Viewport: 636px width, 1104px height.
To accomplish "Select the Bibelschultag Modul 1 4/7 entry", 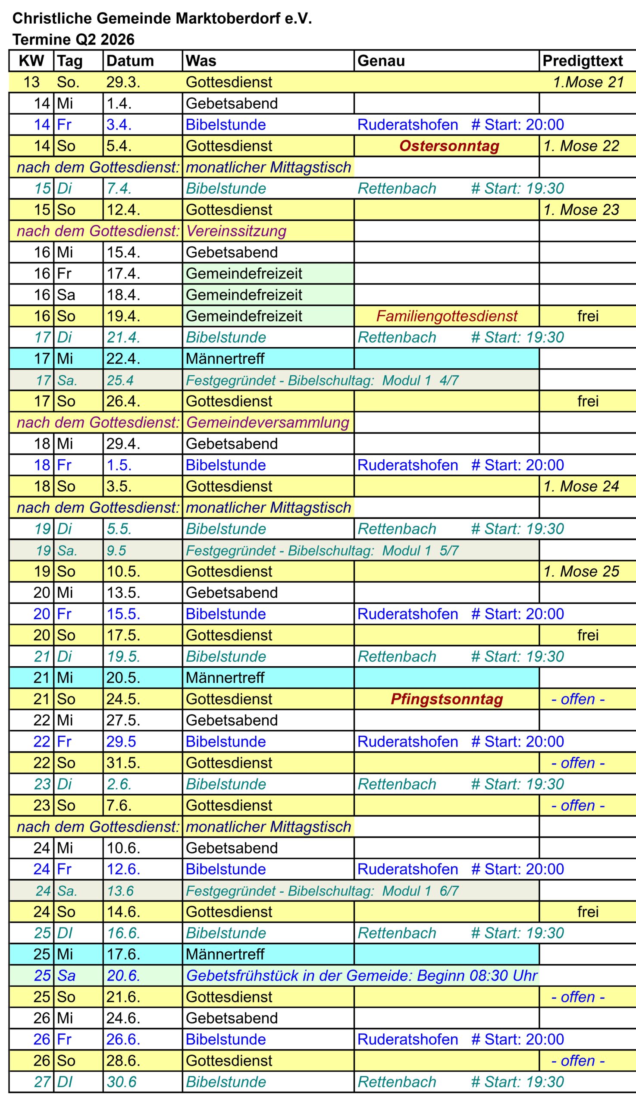I will [322, 380].
